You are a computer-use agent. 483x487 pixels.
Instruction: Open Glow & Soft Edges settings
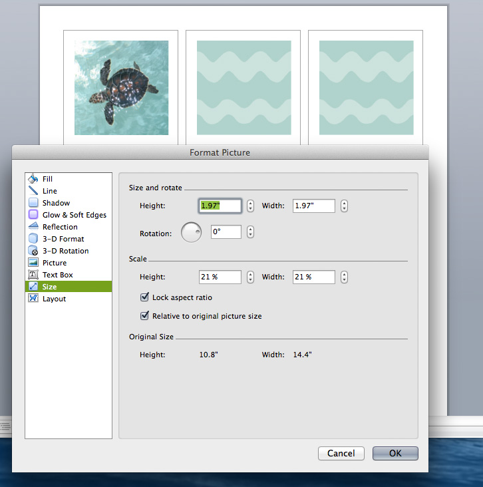pos(69,215)
